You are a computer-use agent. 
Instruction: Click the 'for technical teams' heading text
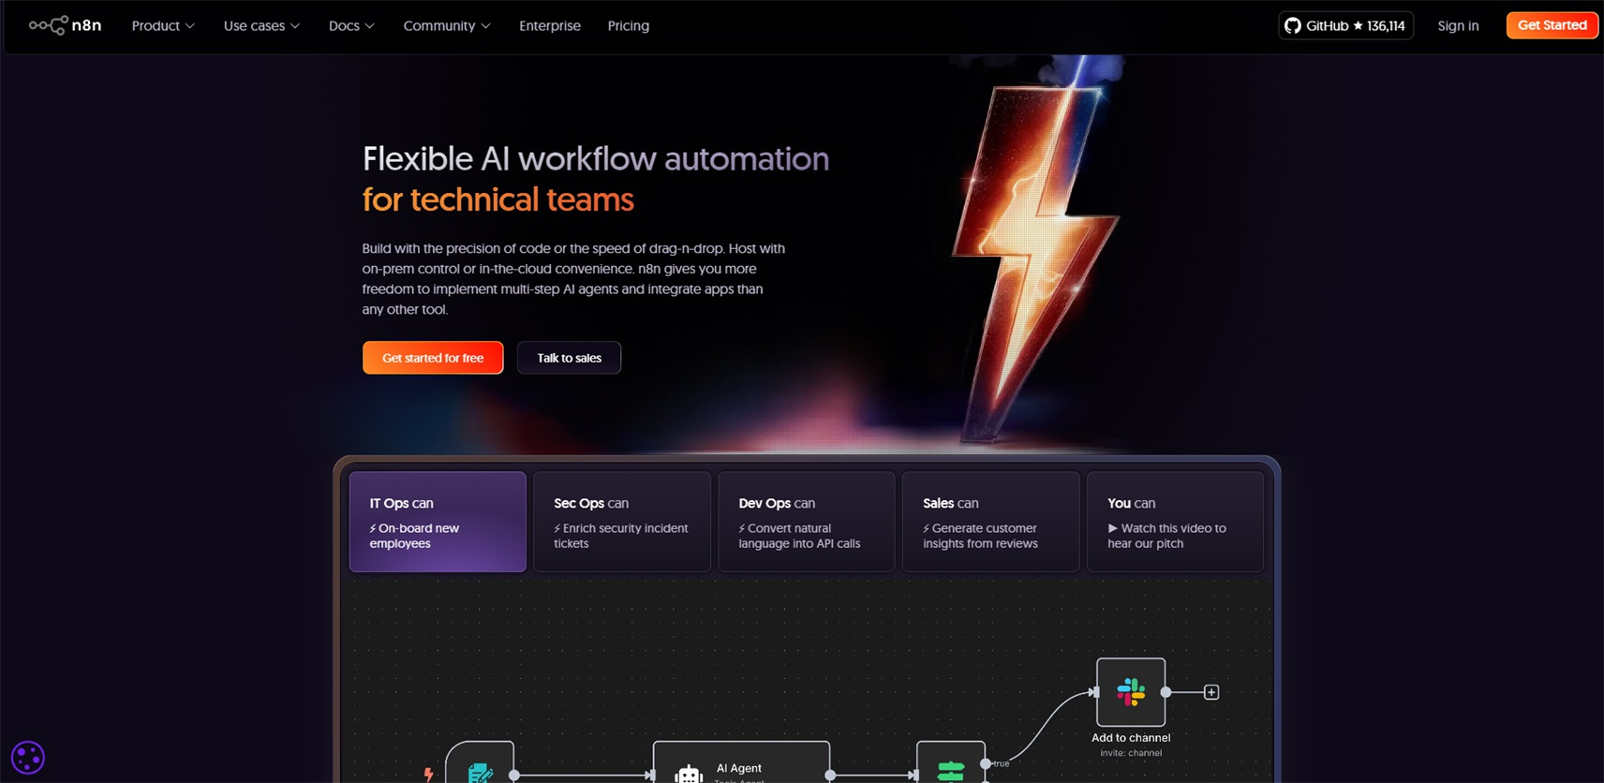[498, 199]
